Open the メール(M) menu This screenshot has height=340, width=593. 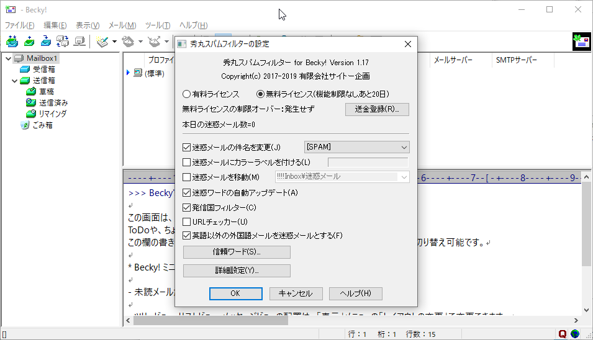pos(122,25)
